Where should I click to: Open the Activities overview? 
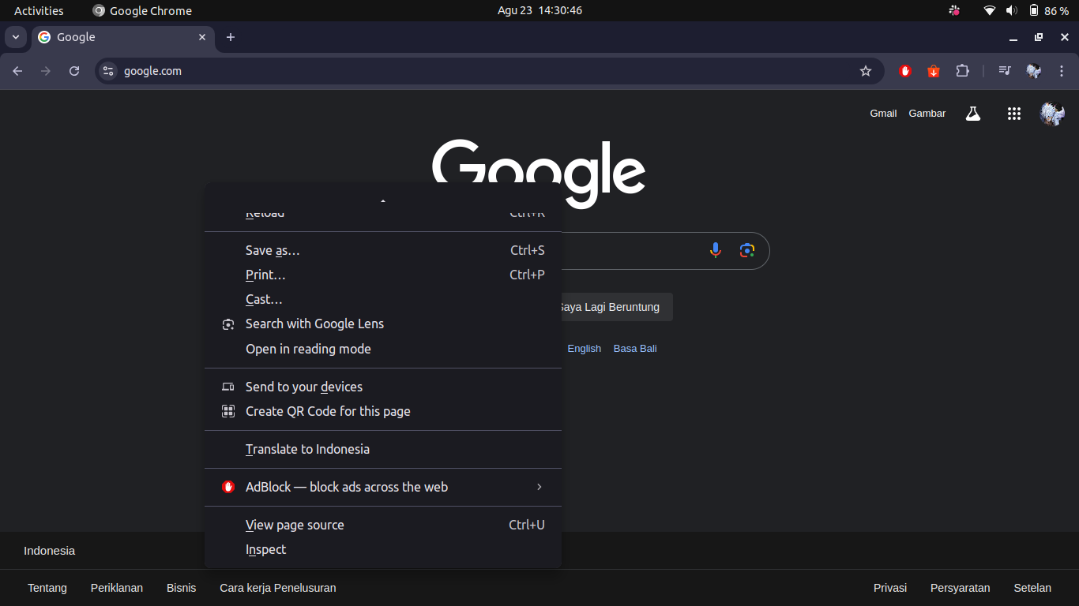pos(39,10)
